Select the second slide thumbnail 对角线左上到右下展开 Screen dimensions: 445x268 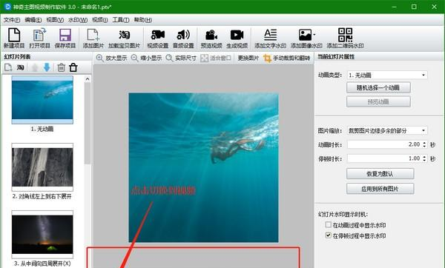(42, 167)
